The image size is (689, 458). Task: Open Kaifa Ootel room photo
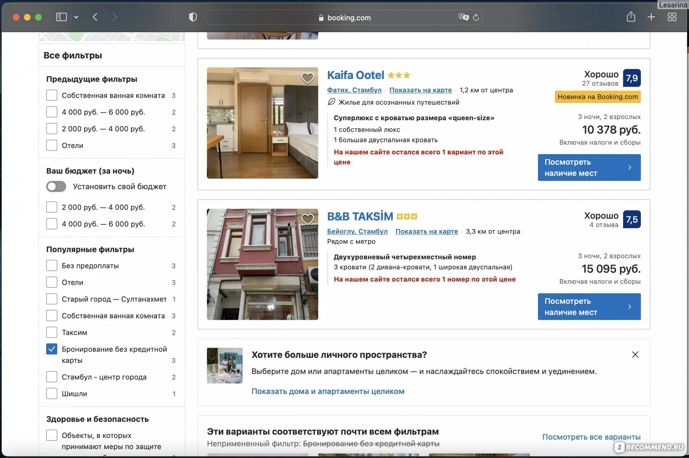pos(262,123)
